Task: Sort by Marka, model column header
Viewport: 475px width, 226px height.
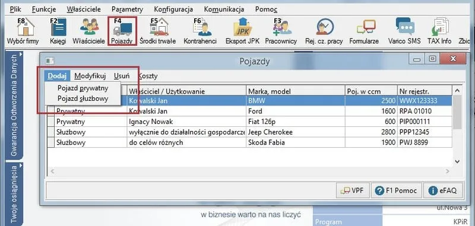Action: pos(295,91)
